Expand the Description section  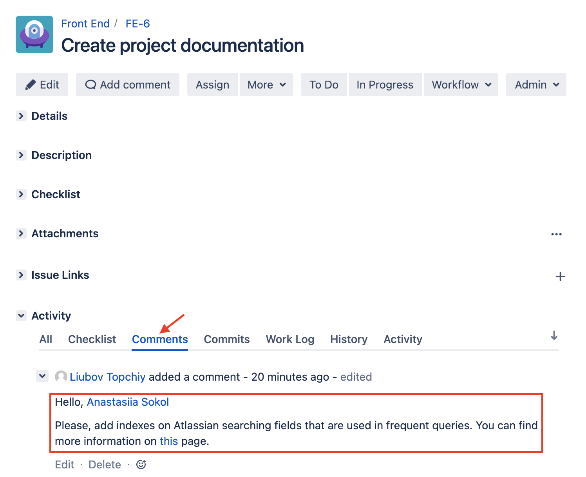point(21,155)
